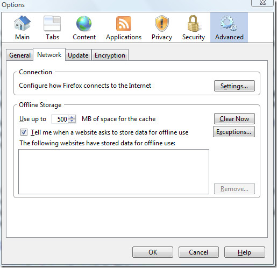The image size is (277, 268).
Task: Open the Advanced gears icon
Action: (x=229, y=23)
